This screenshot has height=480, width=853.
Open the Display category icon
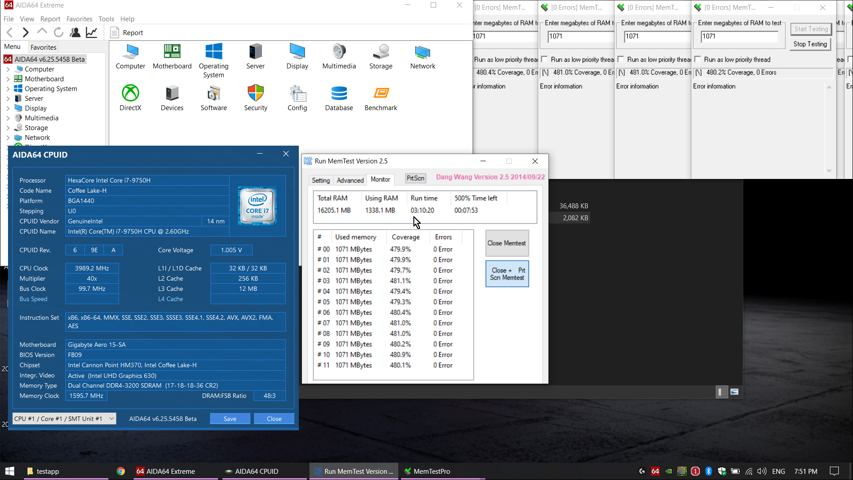point(297,57)
